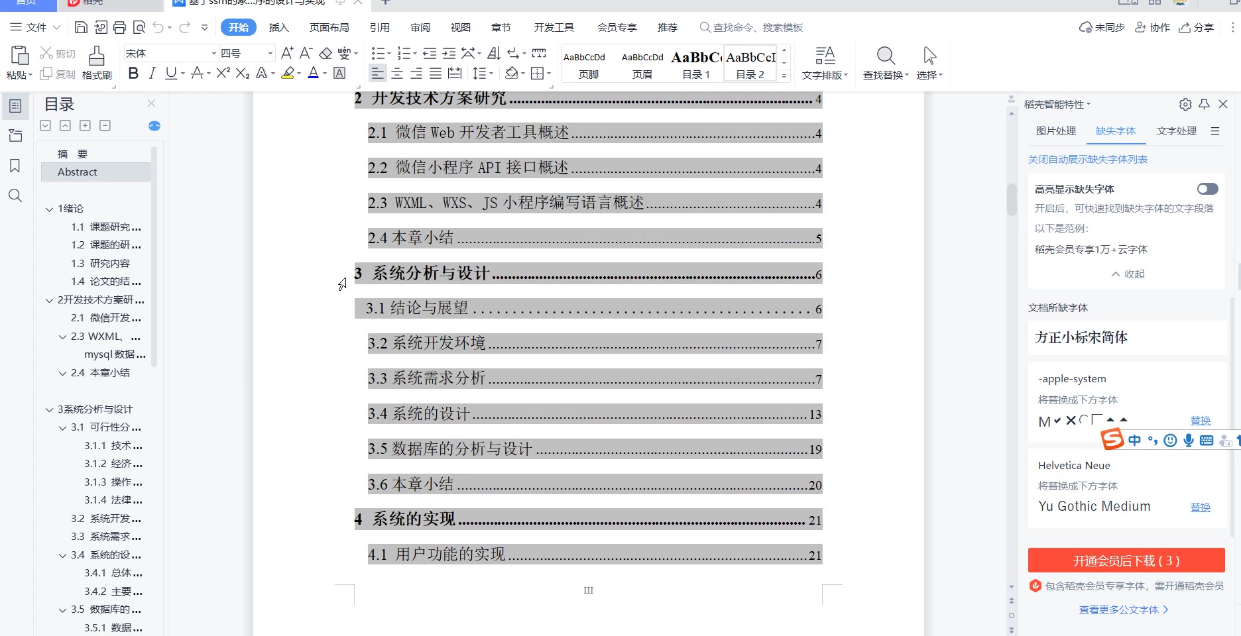Viewport: 1241px width, 636px height.
Task: Open highlight color dropdown arrow
Action: pyautogui.click(x=298, y=74)
